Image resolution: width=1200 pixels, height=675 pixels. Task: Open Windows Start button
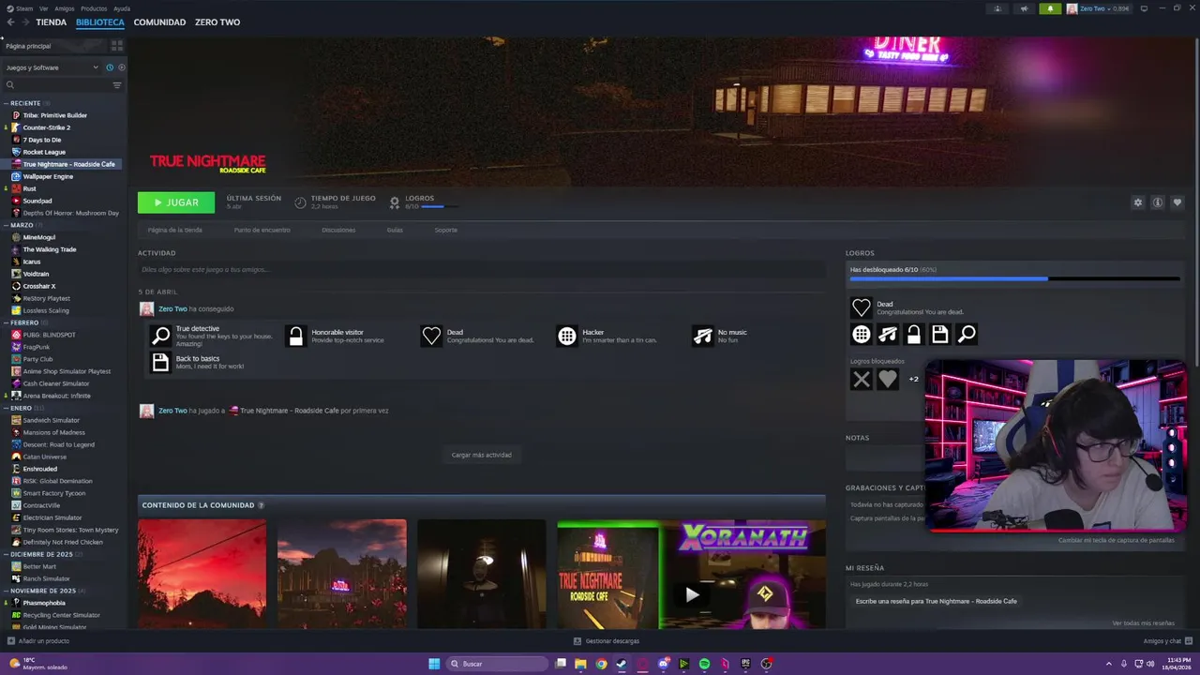434,664
